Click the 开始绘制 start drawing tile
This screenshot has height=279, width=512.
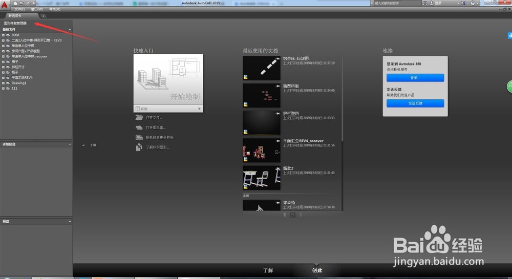pos(168,80)
